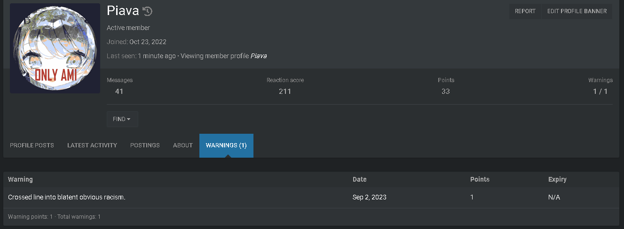This screenshot has height=229, width=624.
Task: Click the Warnings count 1 / 1
Action: pos(600,92)
